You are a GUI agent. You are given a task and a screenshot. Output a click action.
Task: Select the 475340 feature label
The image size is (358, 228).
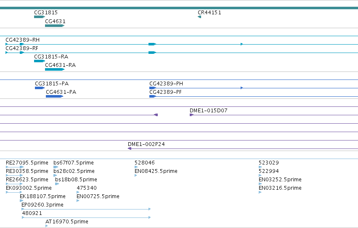pyautogui.click(x=87, y=188)
